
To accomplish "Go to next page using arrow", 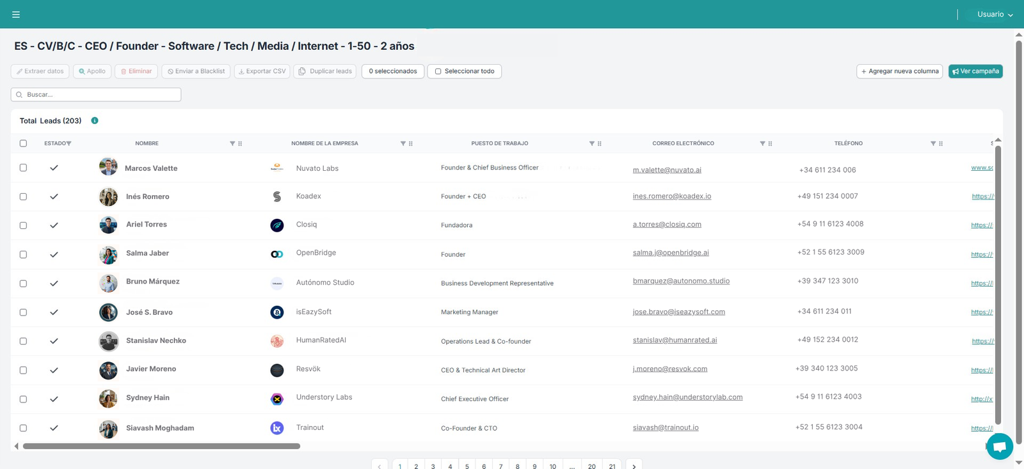I will click(634, 466).
